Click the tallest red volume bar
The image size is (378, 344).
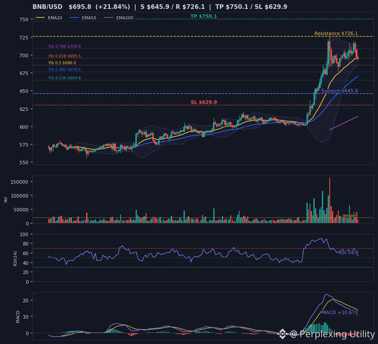pyautogui.click(x=330, y=201)
